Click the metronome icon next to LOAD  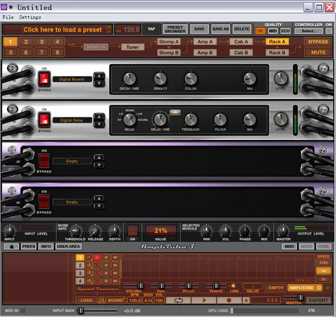coord(101,300)
